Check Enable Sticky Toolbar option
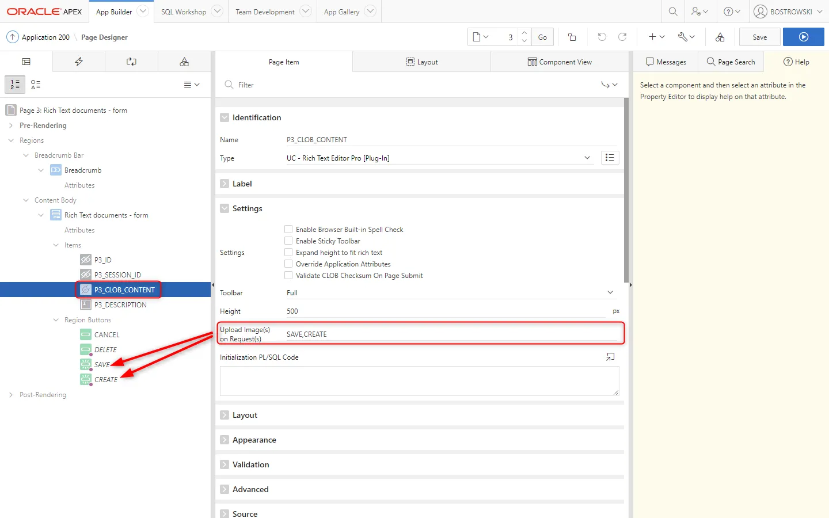The image size is (829, 518). (288, 241)
